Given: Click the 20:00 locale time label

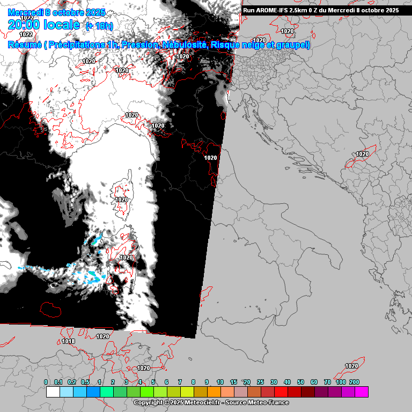Looking at the screenshot, I should click(x=44, y=25).
